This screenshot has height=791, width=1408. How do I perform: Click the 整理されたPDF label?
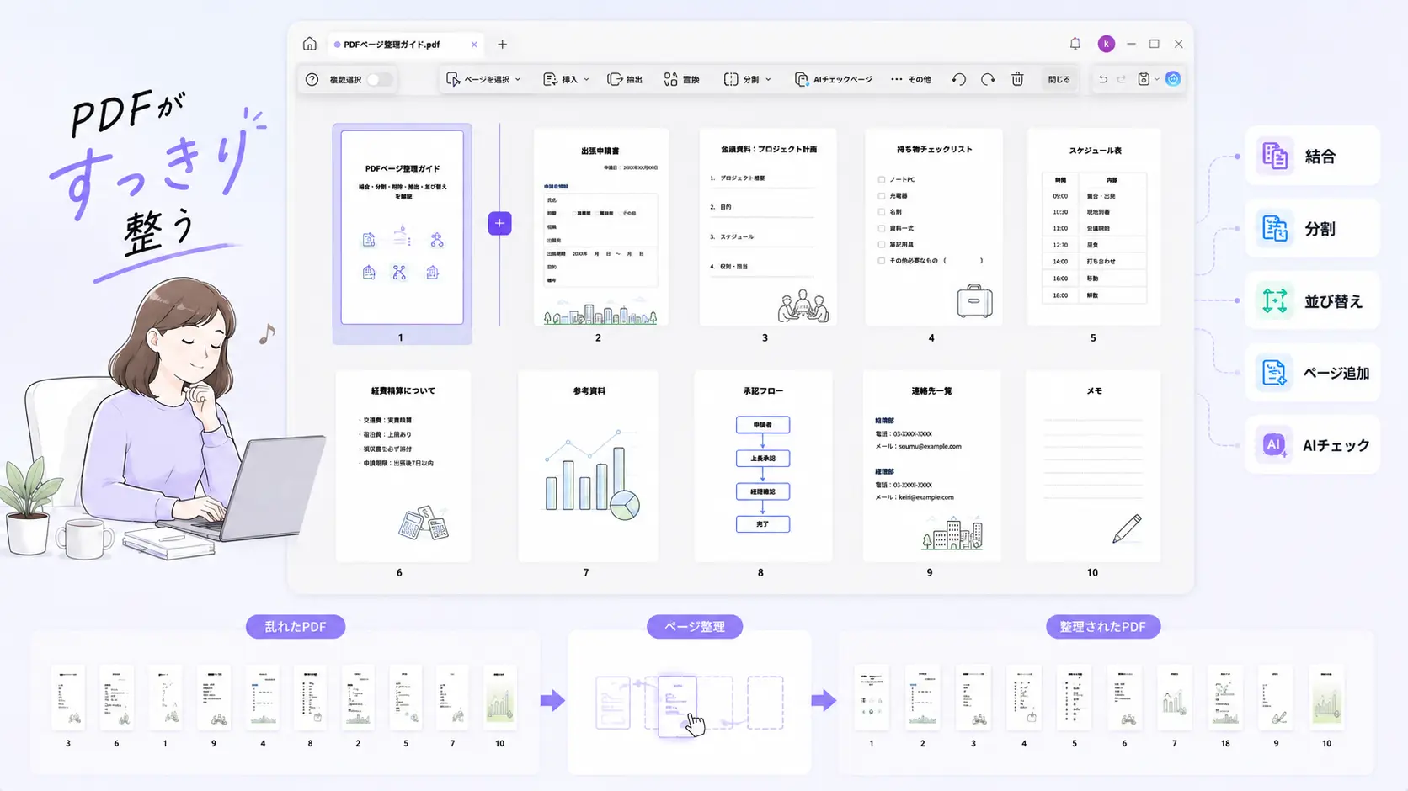1103,627
